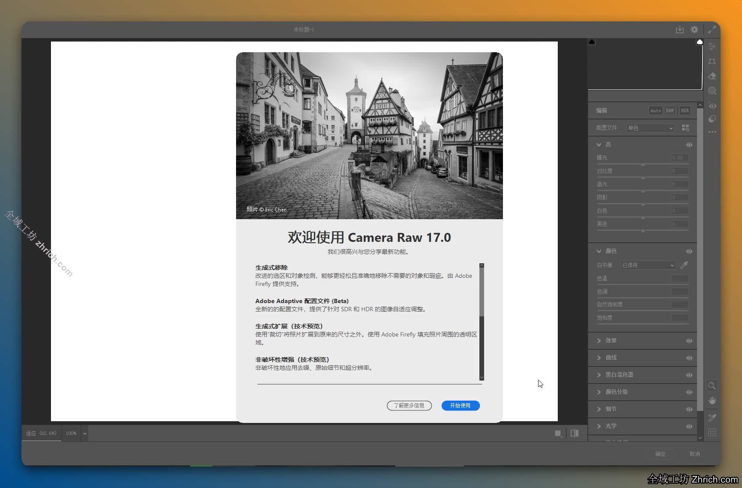
Task: Open the Masking tool
Action: 712,91
